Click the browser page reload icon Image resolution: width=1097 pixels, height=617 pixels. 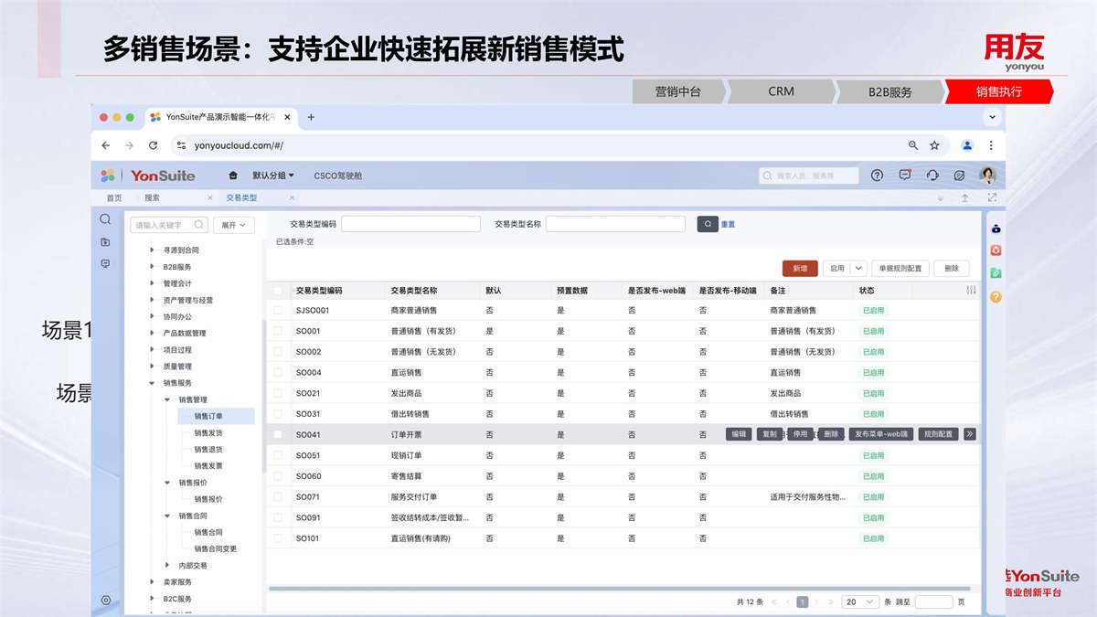click(x=153, y=145)
